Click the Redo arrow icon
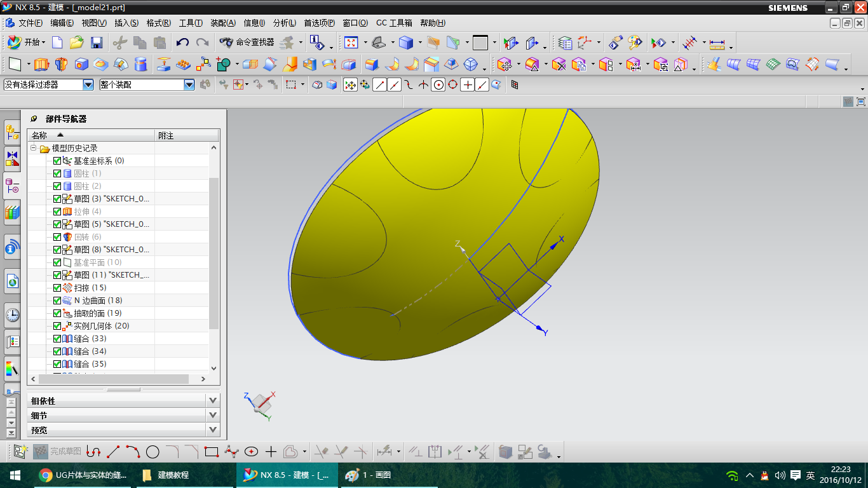The height and width of the screenshot is (488, 868). tap(203, 43)
